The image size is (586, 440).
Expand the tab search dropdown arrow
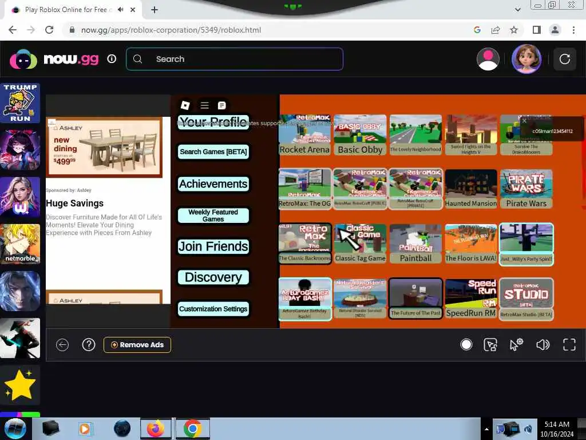click(x=517, y=10)
